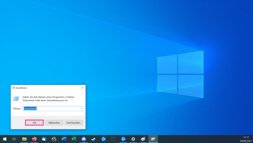Open Excel from the taskbar
This screenshot has width=253, height=143.
pos(74,139)
